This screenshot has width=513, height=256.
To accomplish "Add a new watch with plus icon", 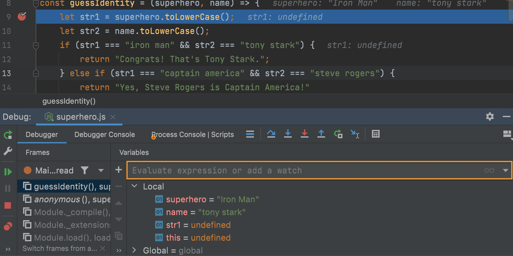I will 119,170.
